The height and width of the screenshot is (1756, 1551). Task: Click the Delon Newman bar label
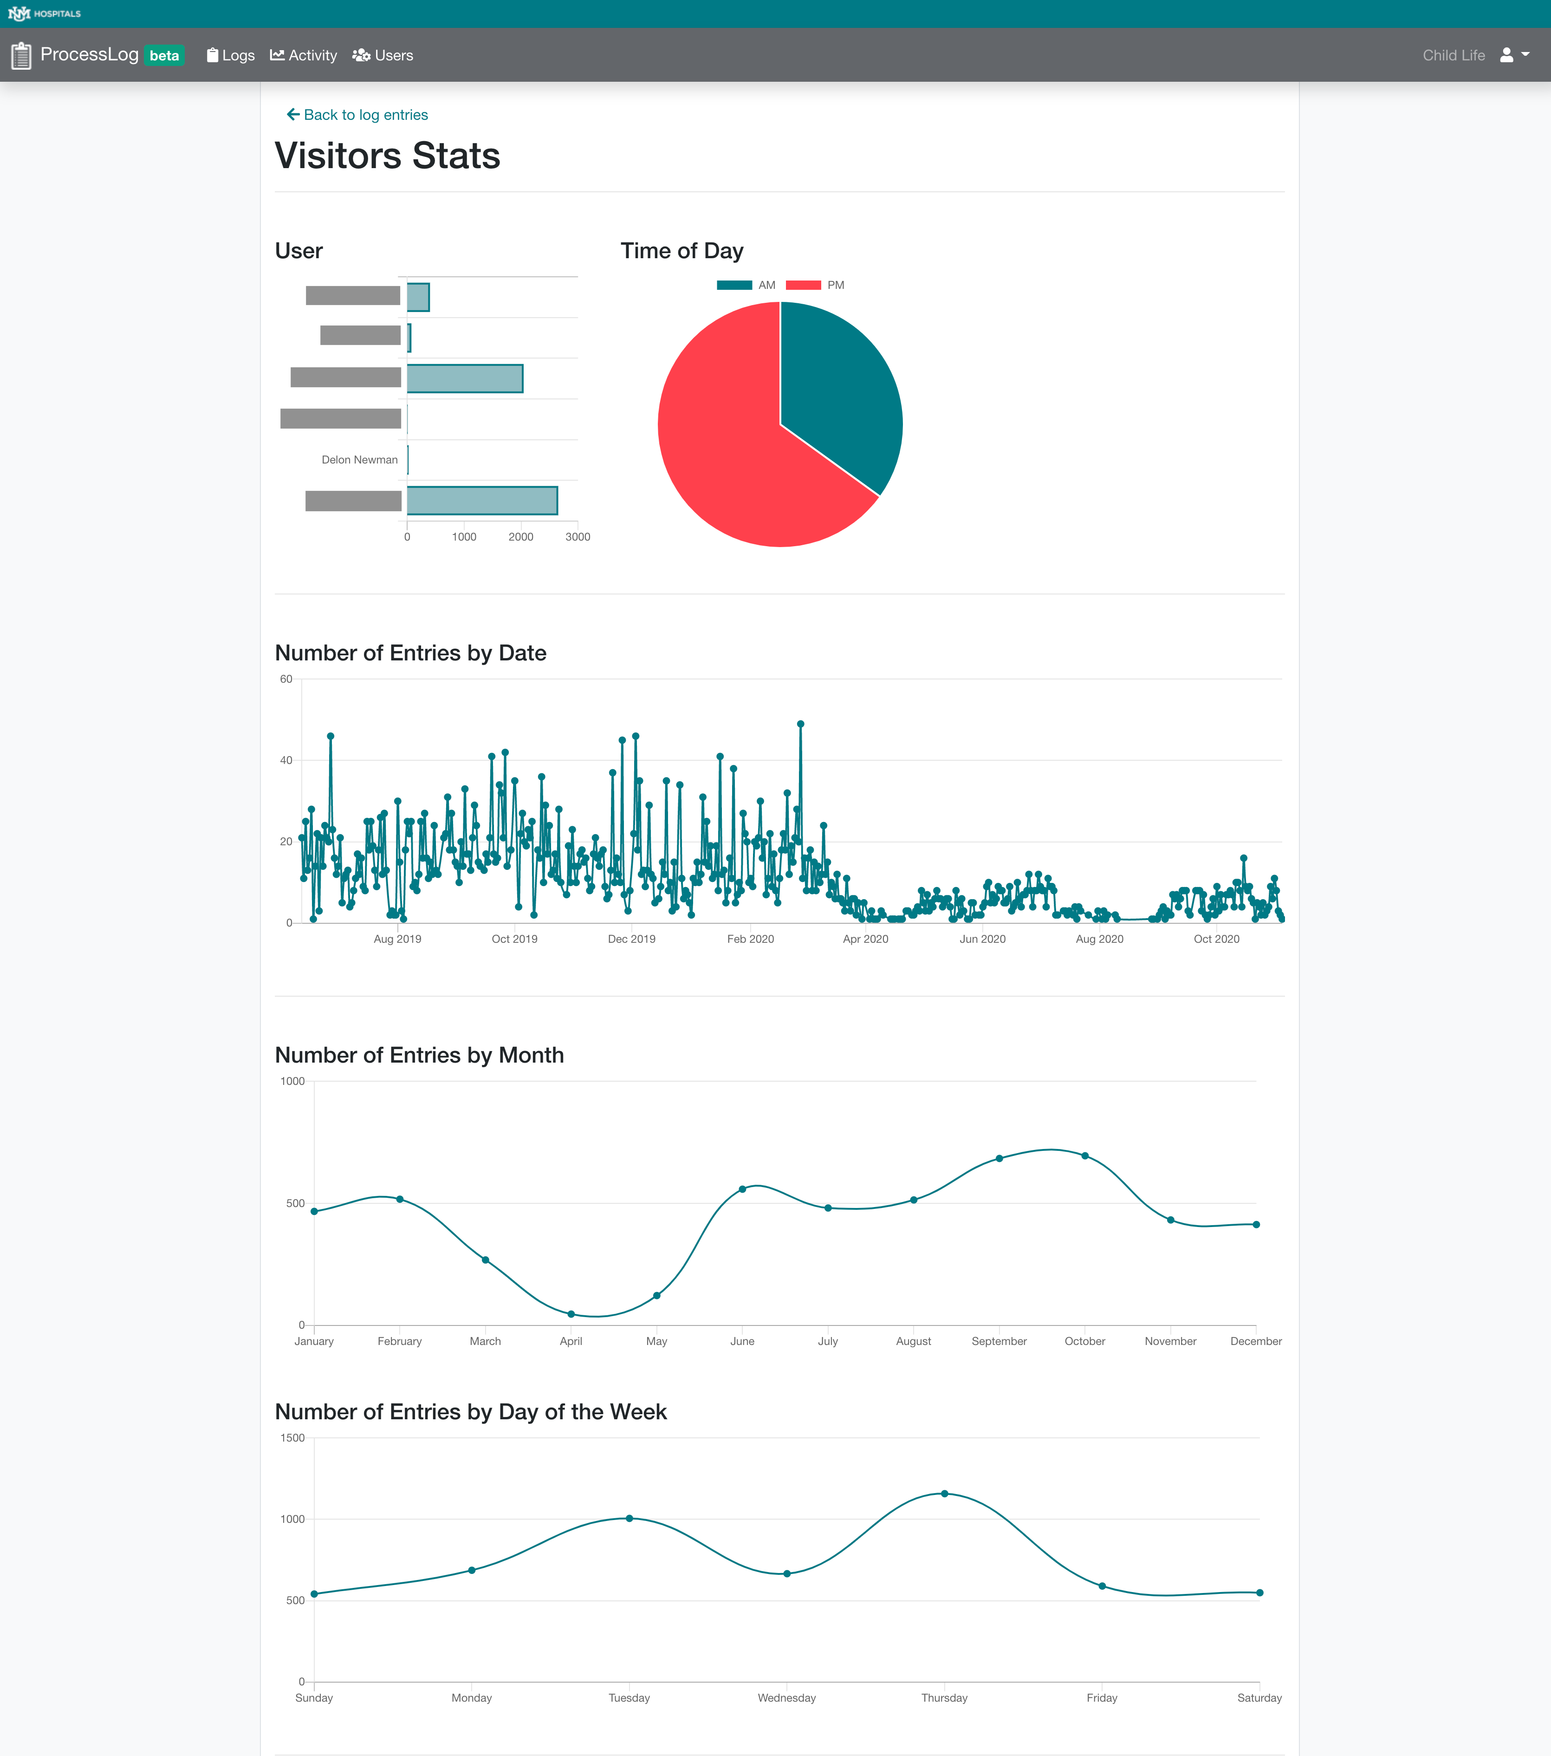click(360, 460)
